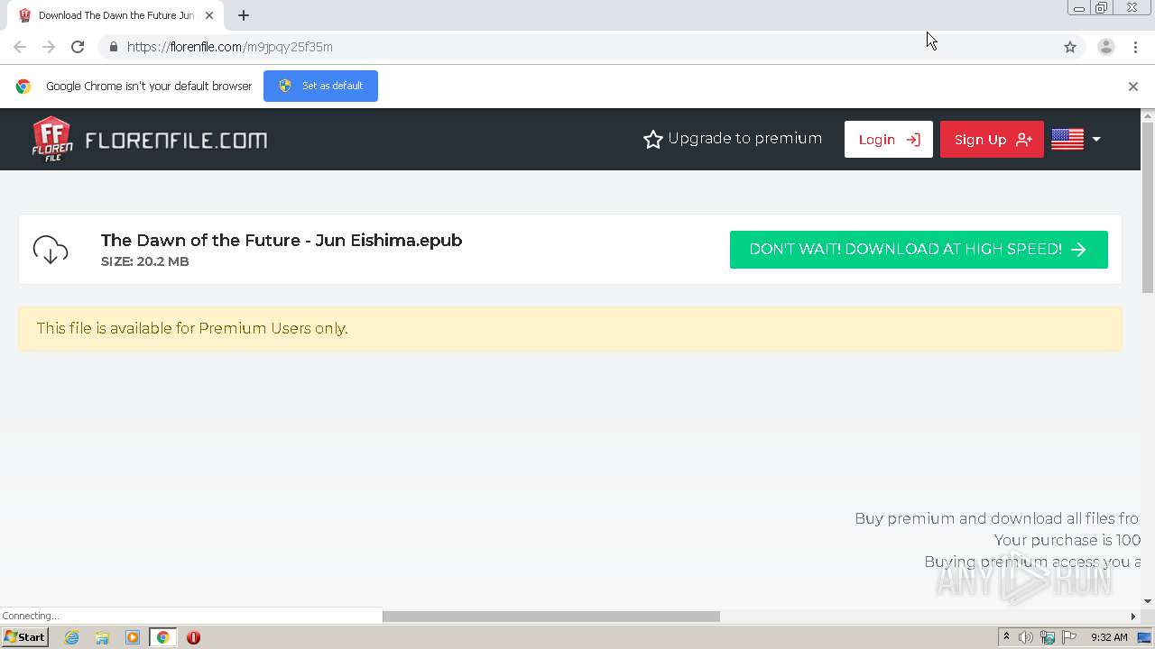Go back to the previous page
1155x649 pixels.
pyautogui.click(x=20, y=47)
